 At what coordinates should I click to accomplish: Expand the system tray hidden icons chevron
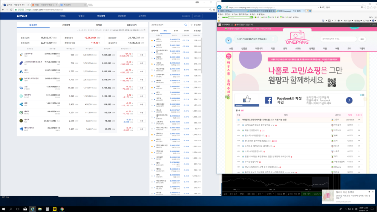(346, 209)
